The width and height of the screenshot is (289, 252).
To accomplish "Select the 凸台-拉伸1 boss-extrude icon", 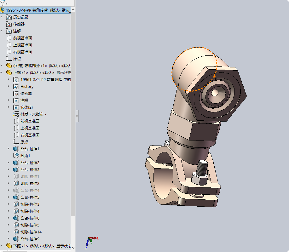I will click(16, 149).
